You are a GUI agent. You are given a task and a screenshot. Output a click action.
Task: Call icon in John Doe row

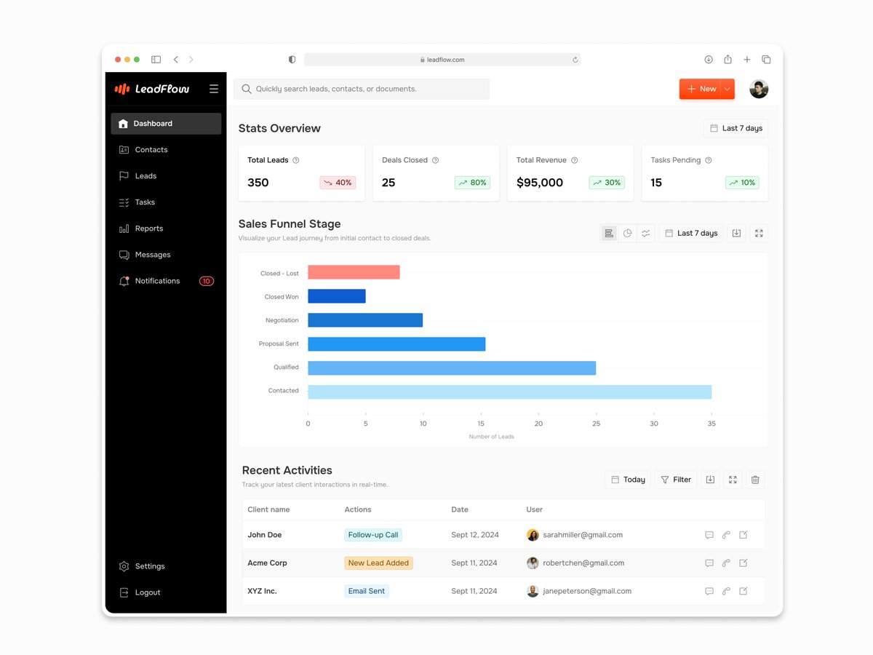pos(726,535)
